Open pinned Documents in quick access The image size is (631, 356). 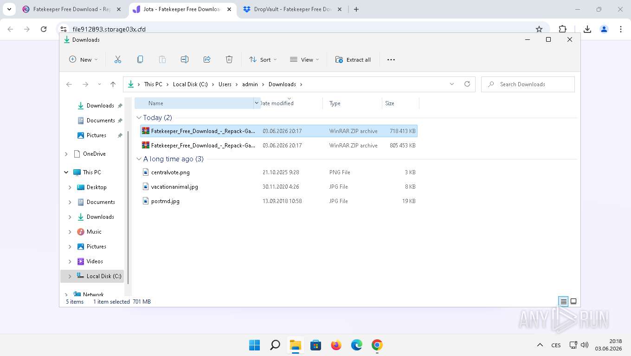click(100, 121)
